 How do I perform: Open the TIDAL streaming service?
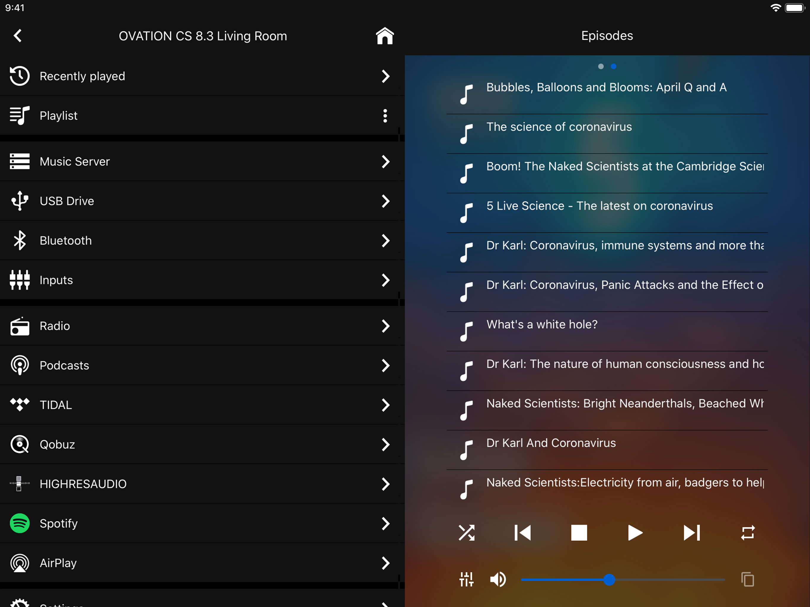coord(56,405)
